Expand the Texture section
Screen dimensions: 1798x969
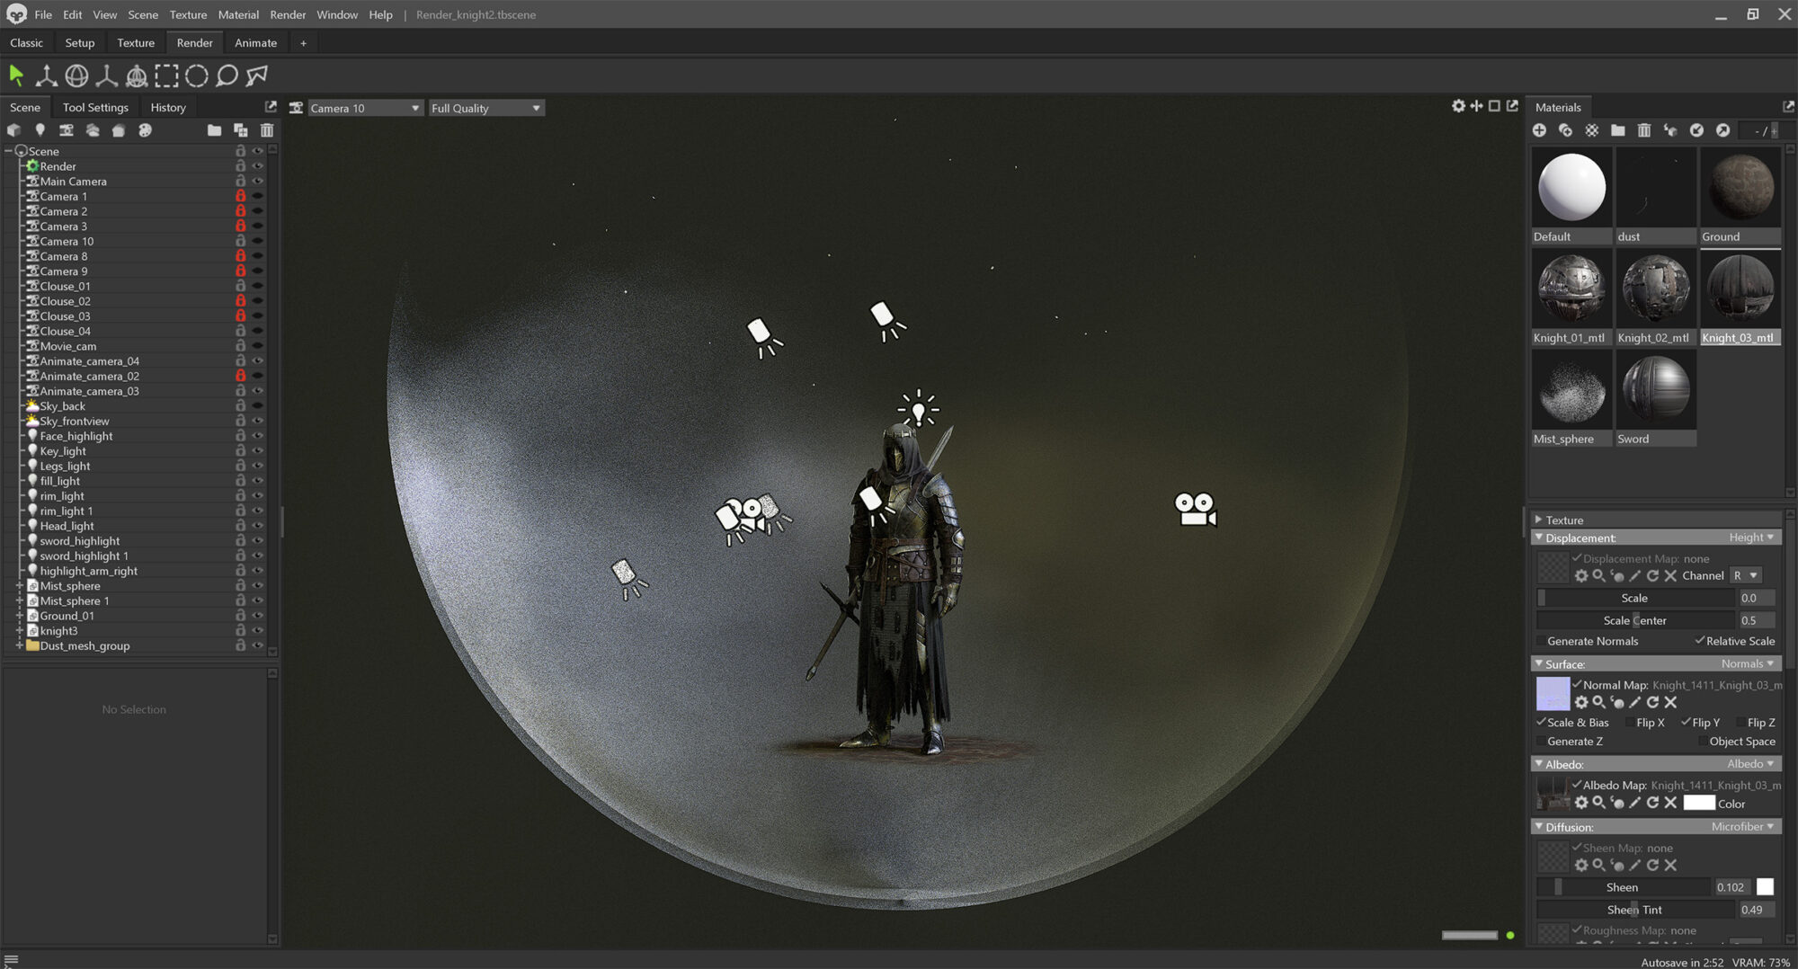pos(1538,520)
